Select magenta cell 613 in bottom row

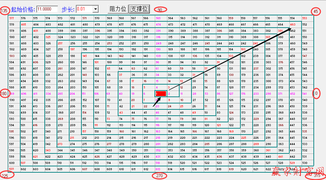click(158, 169)
